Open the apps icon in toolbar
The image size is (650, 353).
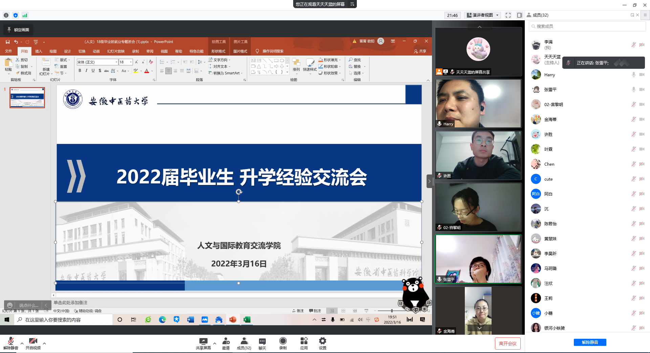click(x=304, y=341)
